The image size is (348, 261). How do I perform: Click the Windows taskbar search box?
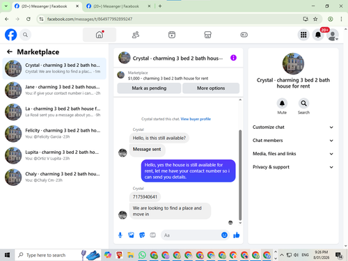click(x=58, y=255)
